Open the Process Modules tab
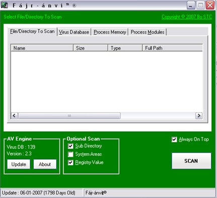The image size is (217, 198). 148,32
